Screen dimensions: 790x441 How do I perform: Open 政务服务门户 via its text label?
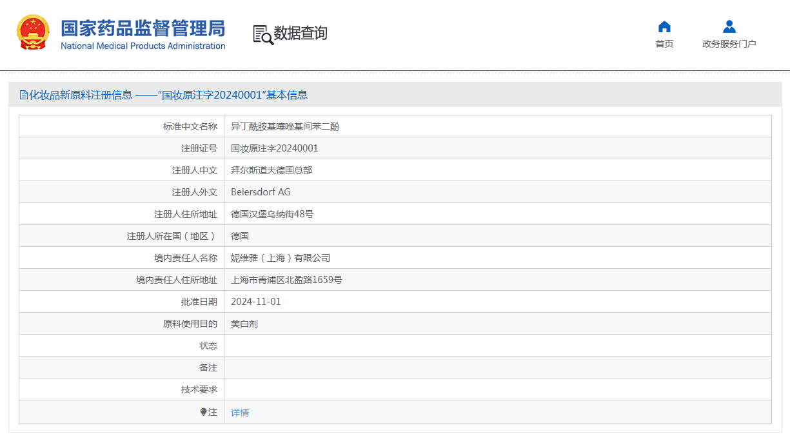pyautogui.click(x=729, y=44)
